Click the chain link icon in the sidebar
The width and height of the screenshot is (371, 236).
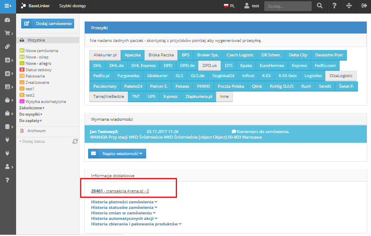click(7, 47)
